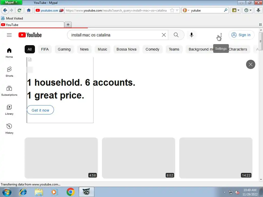Open the bookmarks menu toolbar button
This screenshot has height=197, width=263.
coord(236,10)
